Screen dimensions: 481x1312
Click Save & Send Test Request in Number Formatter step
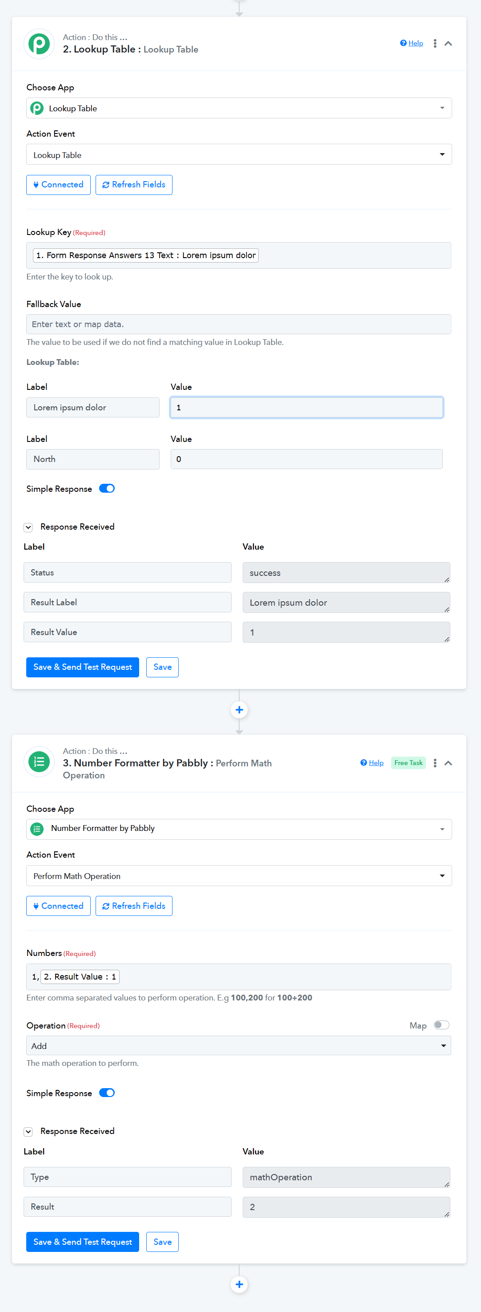point(82,1242)
